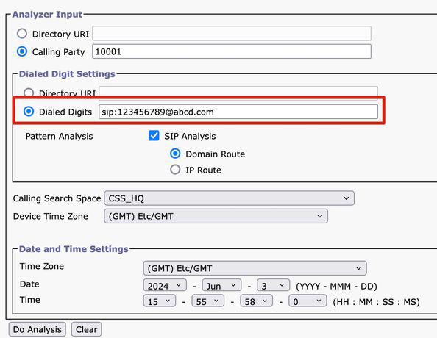Select Directory URI under Dialed Digit Settings
This screenshot has width=437, height=338.
pos(29,93)
